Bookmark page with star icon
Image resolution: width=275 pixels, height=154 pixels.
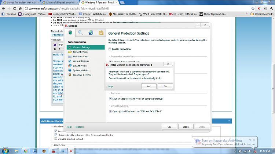(253, 8)
